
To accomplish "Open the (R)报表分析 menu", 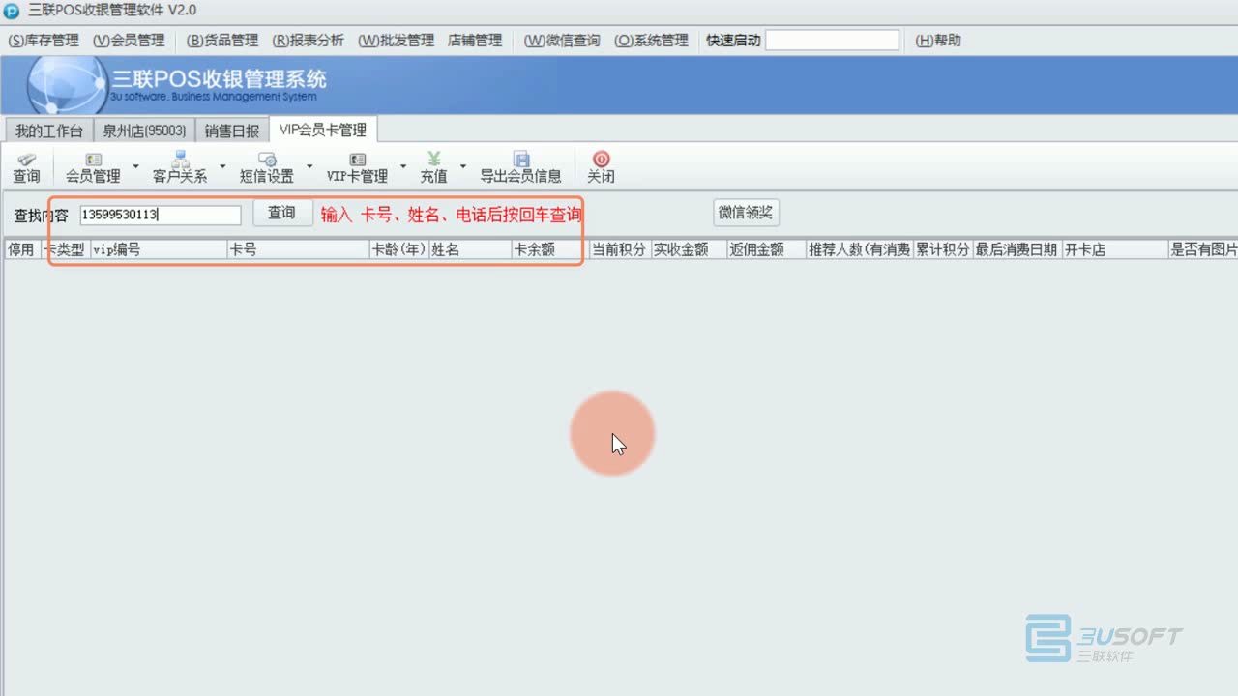I will [308, 41].
